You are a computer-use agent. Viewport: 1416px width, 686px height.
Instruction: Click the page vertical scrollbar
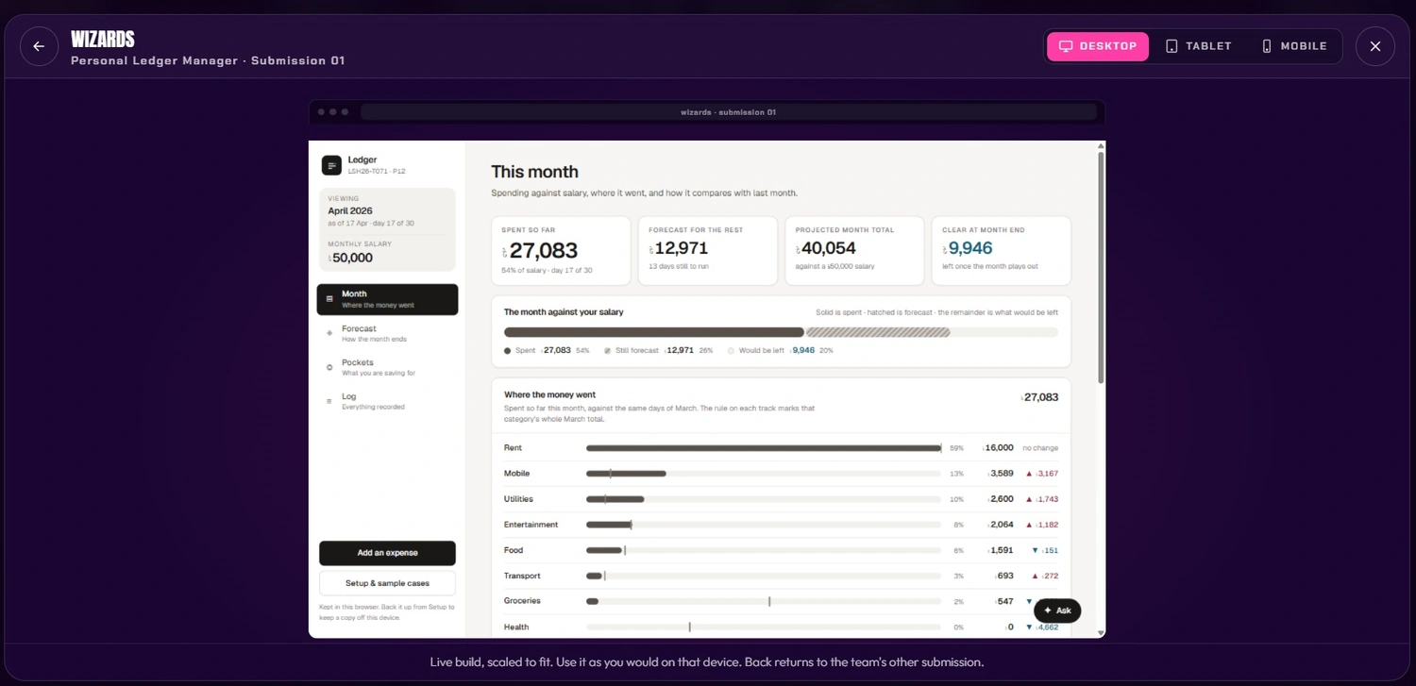click(x=1101, y=267)
